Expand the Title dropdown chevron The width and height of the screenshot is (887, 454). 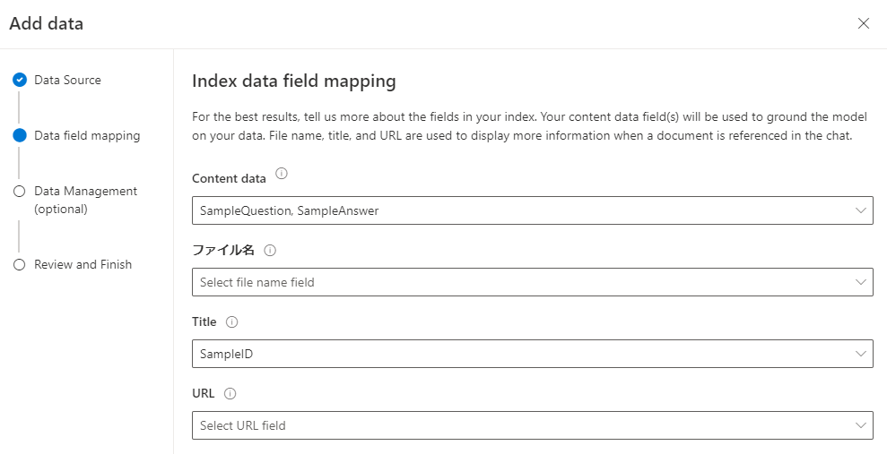(861, 354)
